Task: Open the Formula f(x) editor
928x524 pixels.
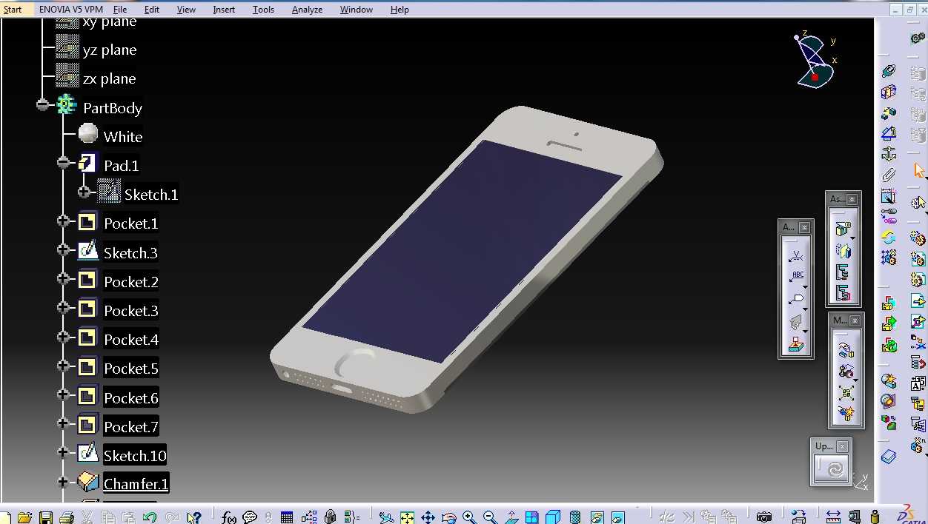Action: coord(228,517)
